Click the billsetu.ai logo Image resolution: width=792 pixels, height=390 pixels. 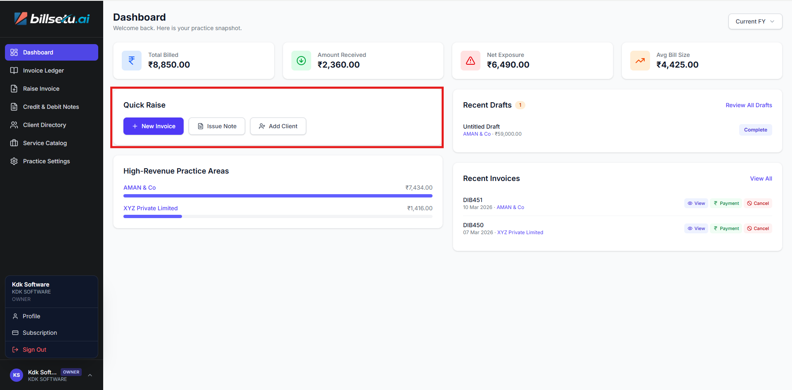coord(52,19)
